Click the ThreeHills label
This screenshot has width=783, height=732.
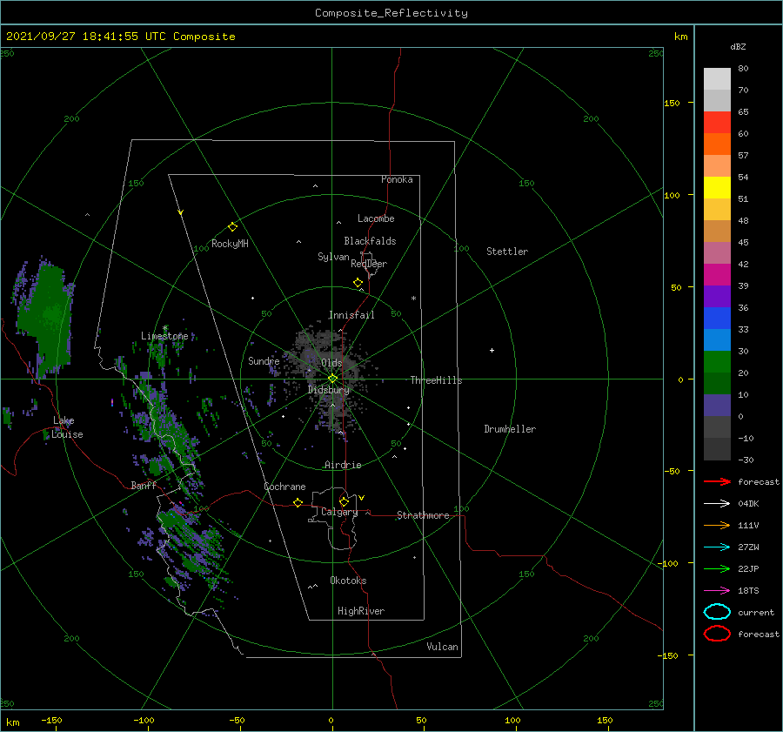pos(437,380)
